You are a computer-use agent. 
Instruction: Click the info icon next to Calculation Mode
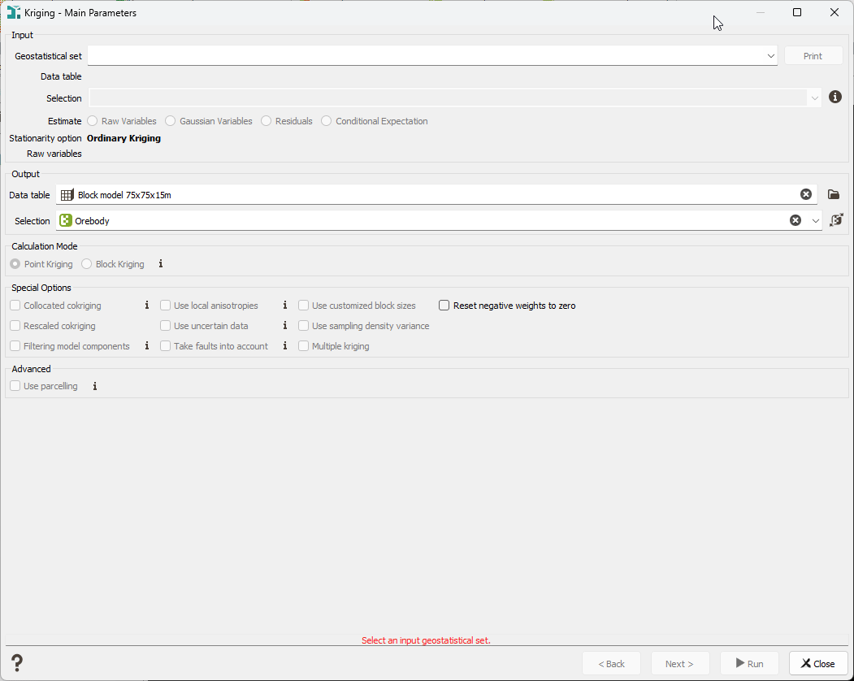[160, 263]
